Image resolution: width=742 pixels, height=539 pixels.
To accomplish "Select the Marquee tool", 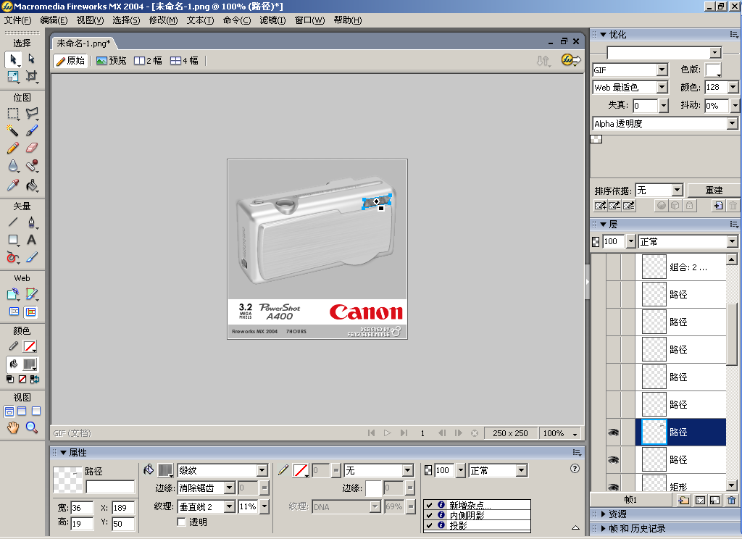I will 13,114.
